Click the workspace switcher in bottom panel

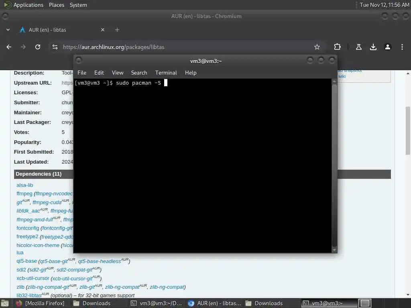point(364,303)
